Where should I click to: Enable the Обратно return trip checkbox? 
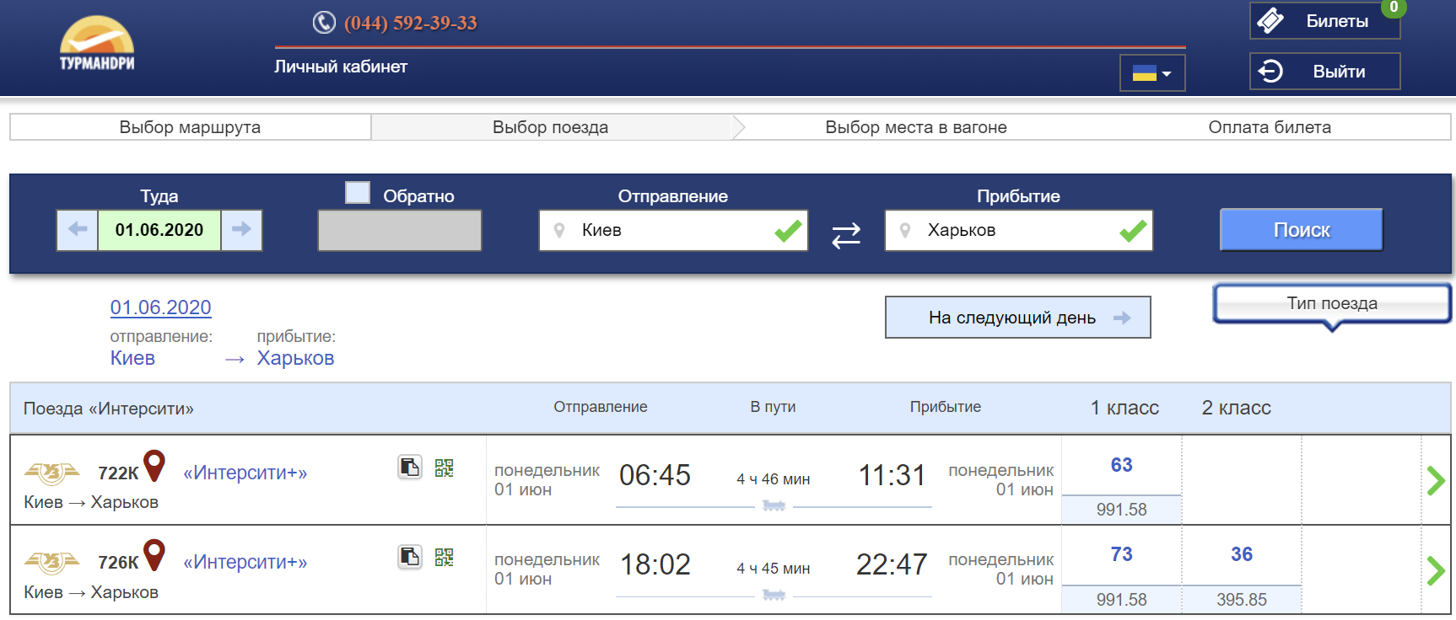(358, 193)
